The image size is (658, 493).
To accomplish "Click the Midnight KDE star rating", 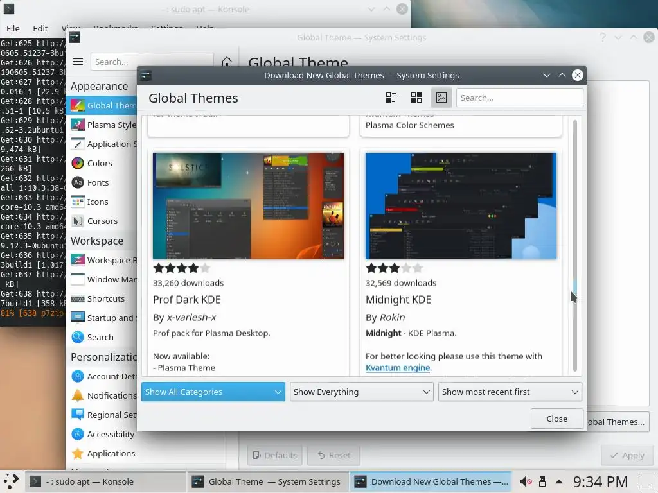I will [394, 268].
